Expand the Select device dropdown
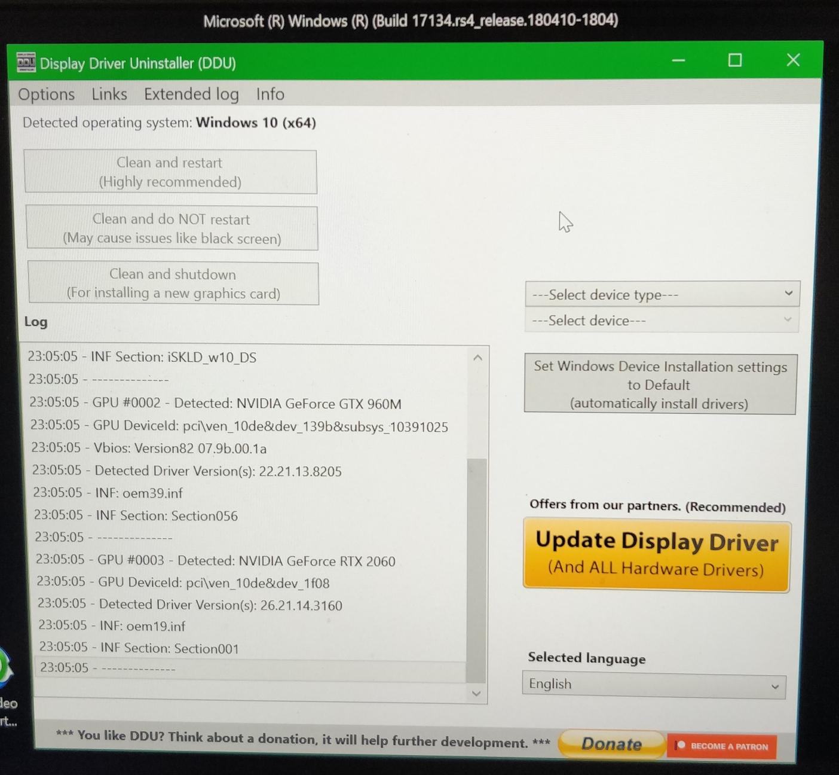The width and height of the screenshot is (839, 775). click(x=662, y=321)
